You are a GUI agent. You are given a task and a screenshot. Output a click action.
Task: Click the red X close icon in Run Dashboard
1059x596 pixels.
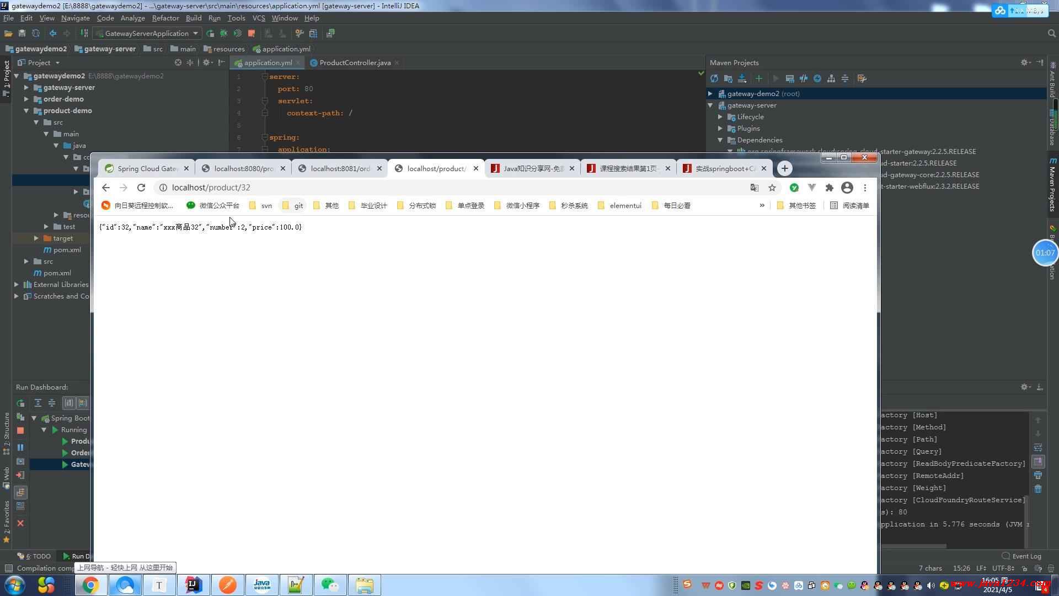[x=20, y=523]
